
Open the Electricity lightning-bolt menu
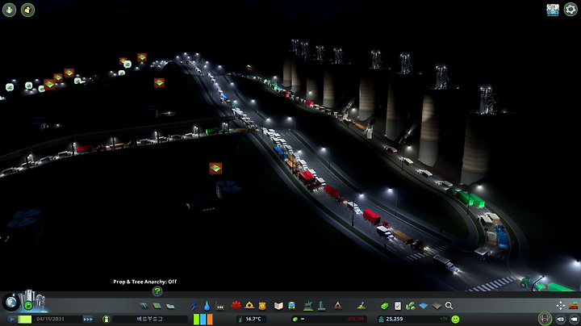click(194, 306)
